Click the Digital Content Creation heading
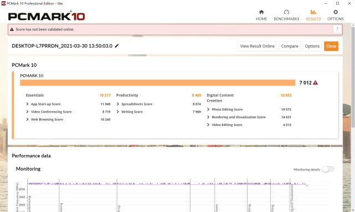The height and width of the screenshot is (212, 355). [220, 98]
